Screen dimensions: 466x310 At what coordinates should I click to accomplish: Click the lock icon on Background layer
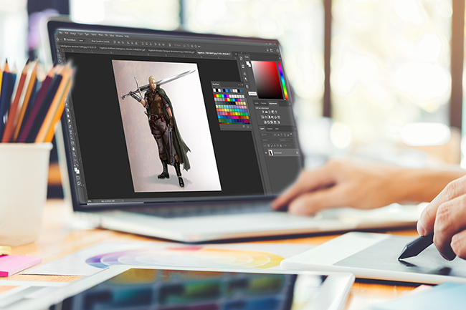(x=297, y=152)
